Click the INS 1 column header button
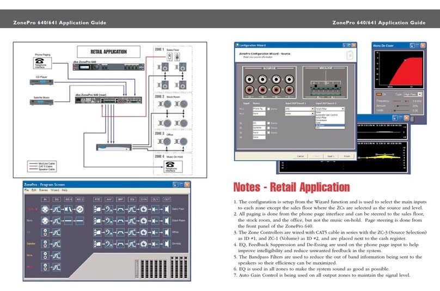Viewport: 440px width, 291px height. coord(68,199)
